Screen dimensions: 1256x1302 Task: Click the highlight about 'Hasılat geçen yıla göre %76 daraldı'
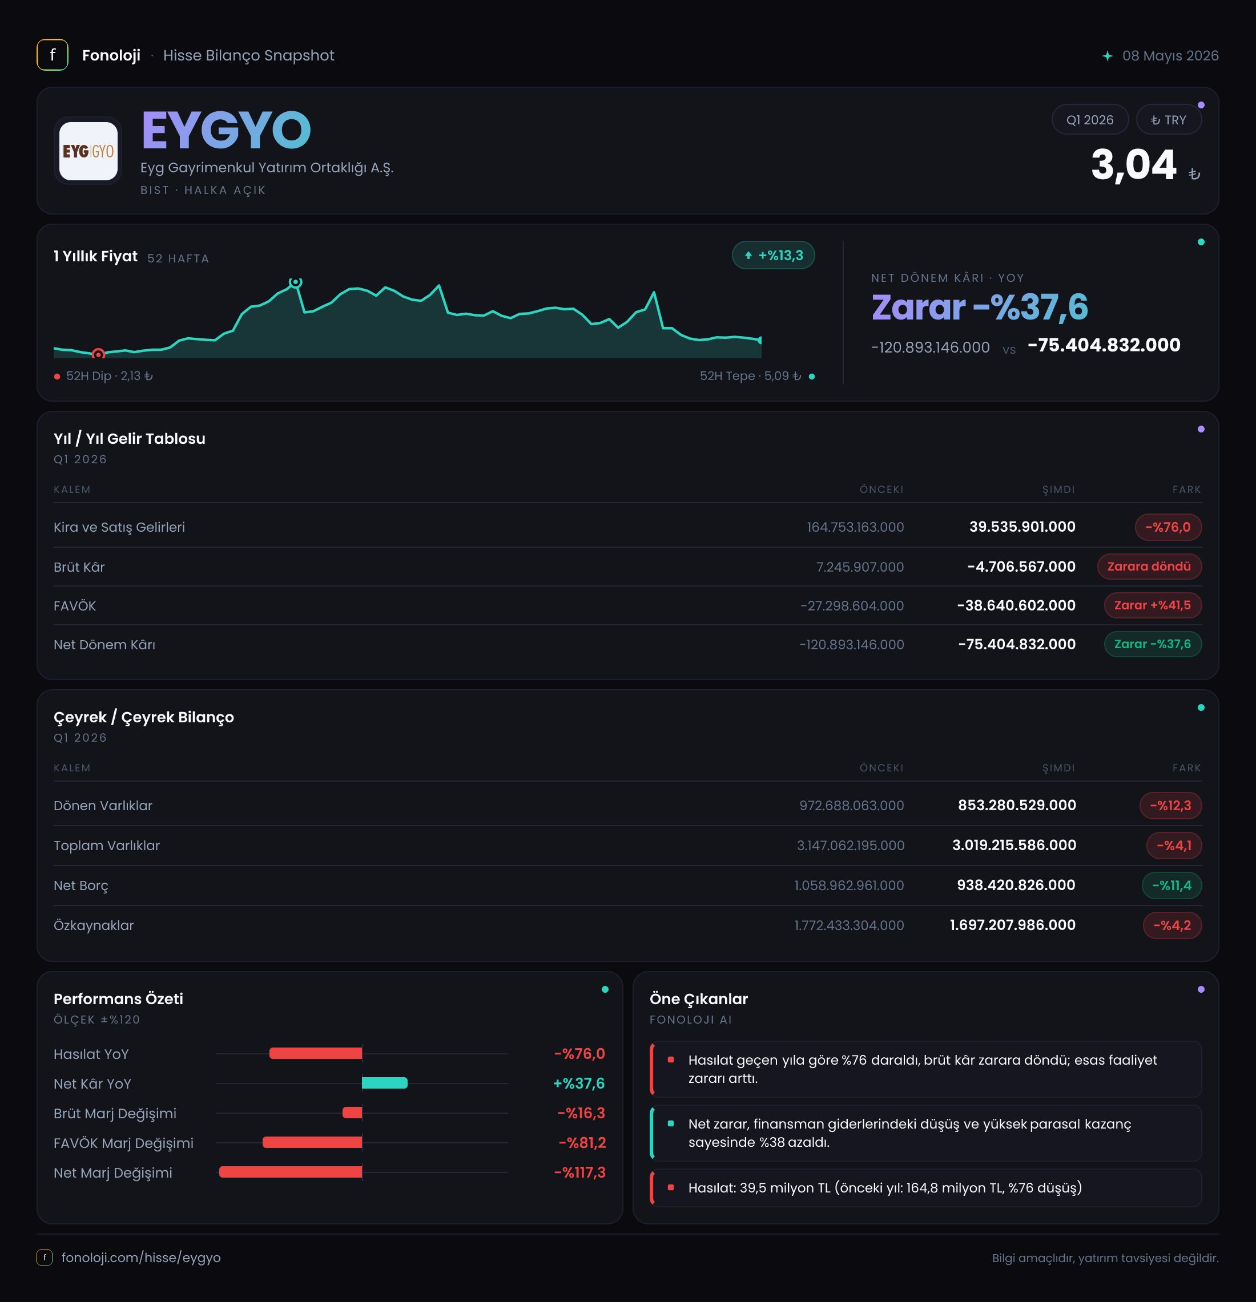(925, 1069)
